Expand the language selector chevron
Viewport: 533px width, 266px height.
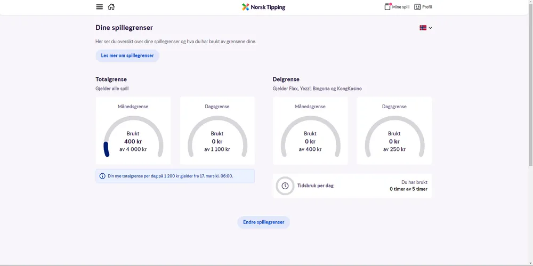[x=430, y=28]
